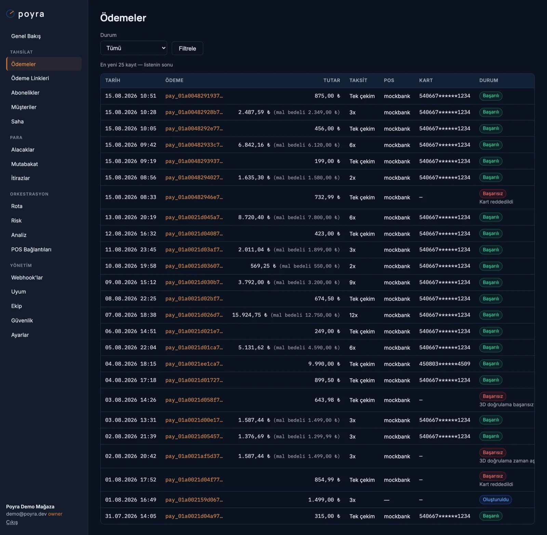Open payment pay_01a00482946e7… link

[x=194, y=197]
